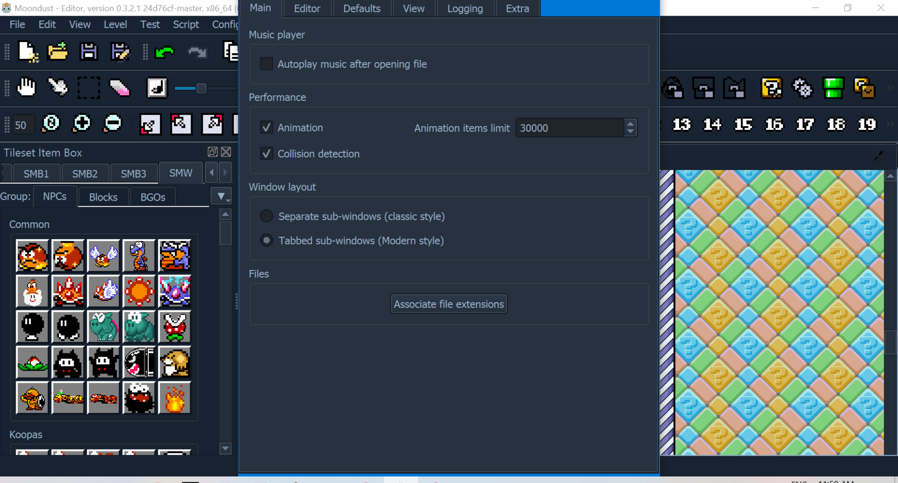
Task: Zoom out with the minus magnifier
Action: [113, 124]
